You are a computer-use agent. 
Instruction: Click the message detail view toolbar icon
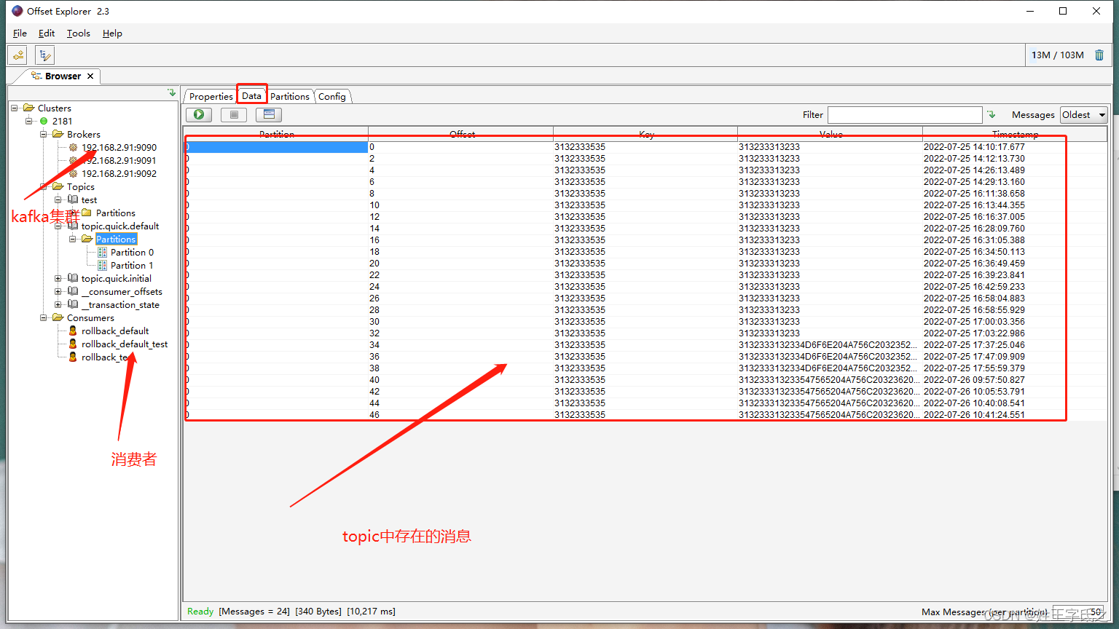click(269, 114)
